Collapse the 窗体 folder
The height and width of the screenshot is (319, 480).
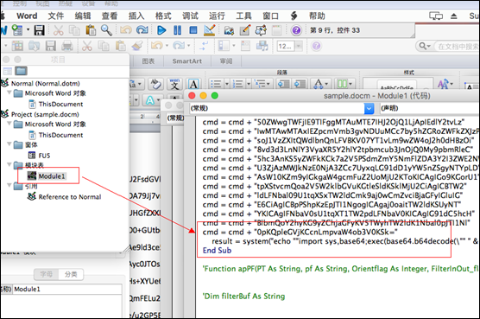9,144
